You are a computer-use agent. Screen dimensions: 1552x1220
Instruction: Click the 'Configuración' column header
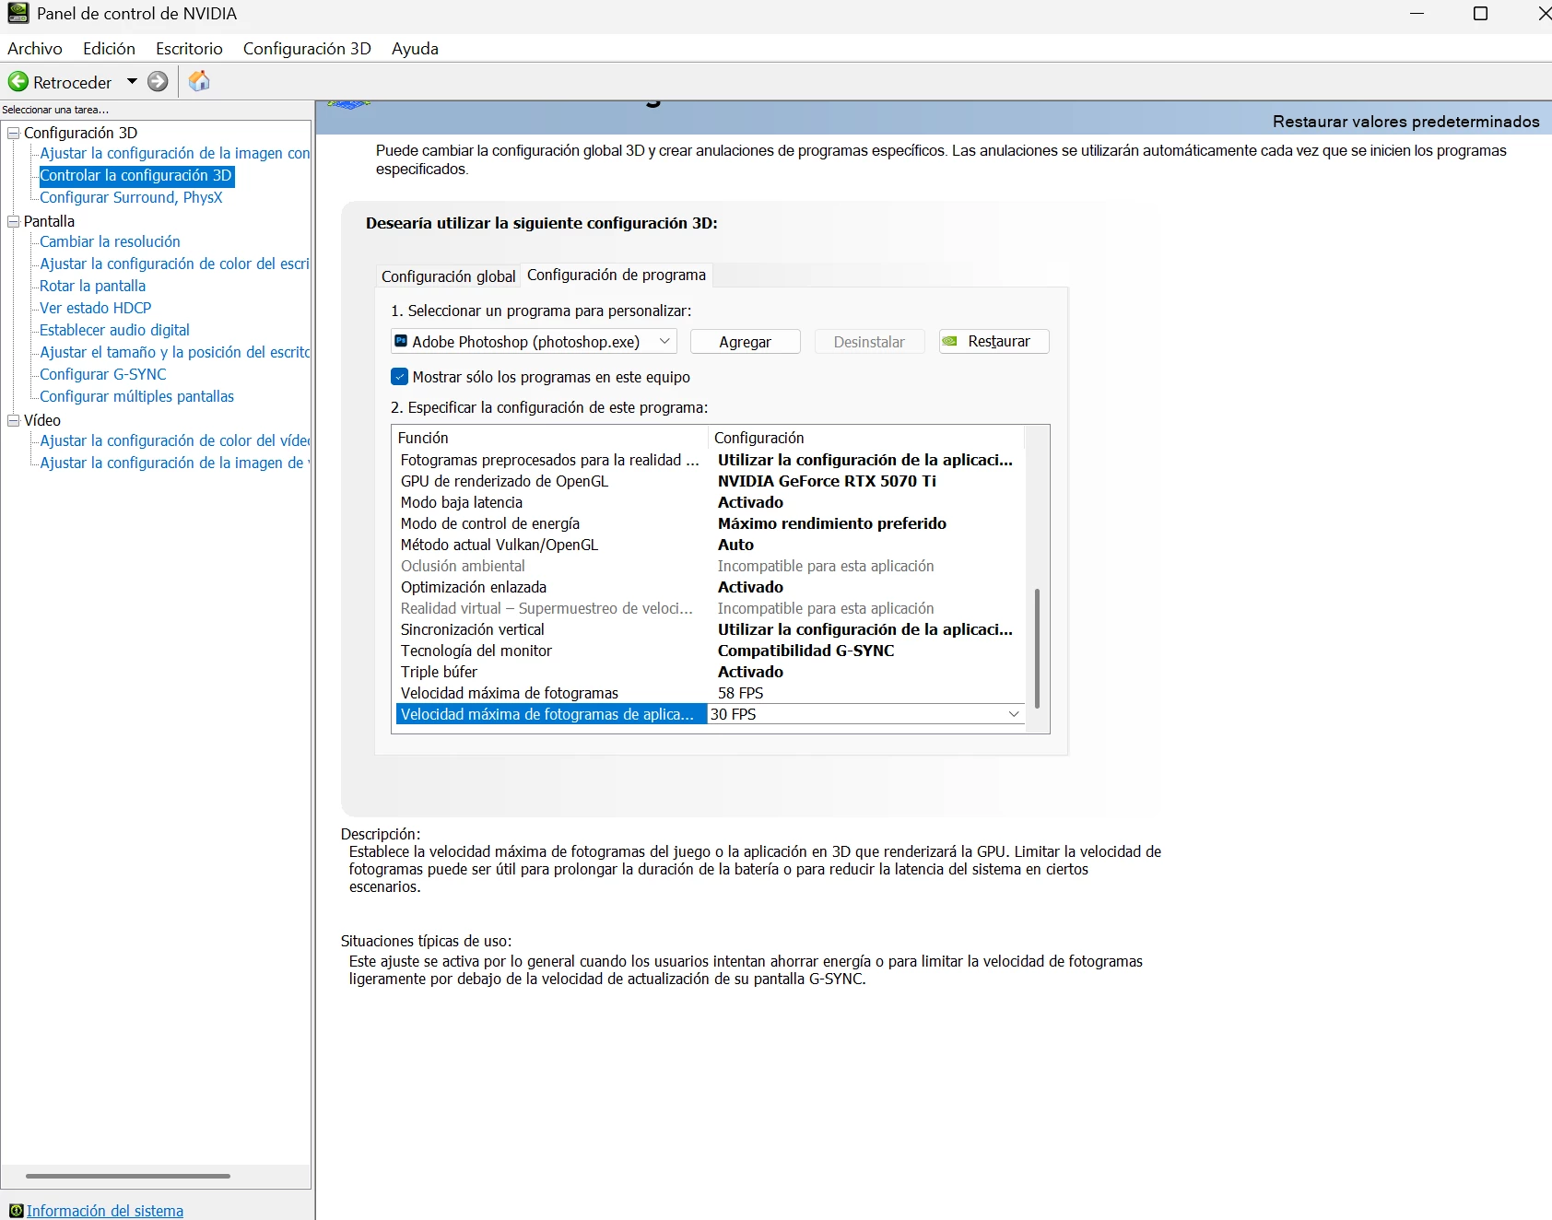(866, 438)
